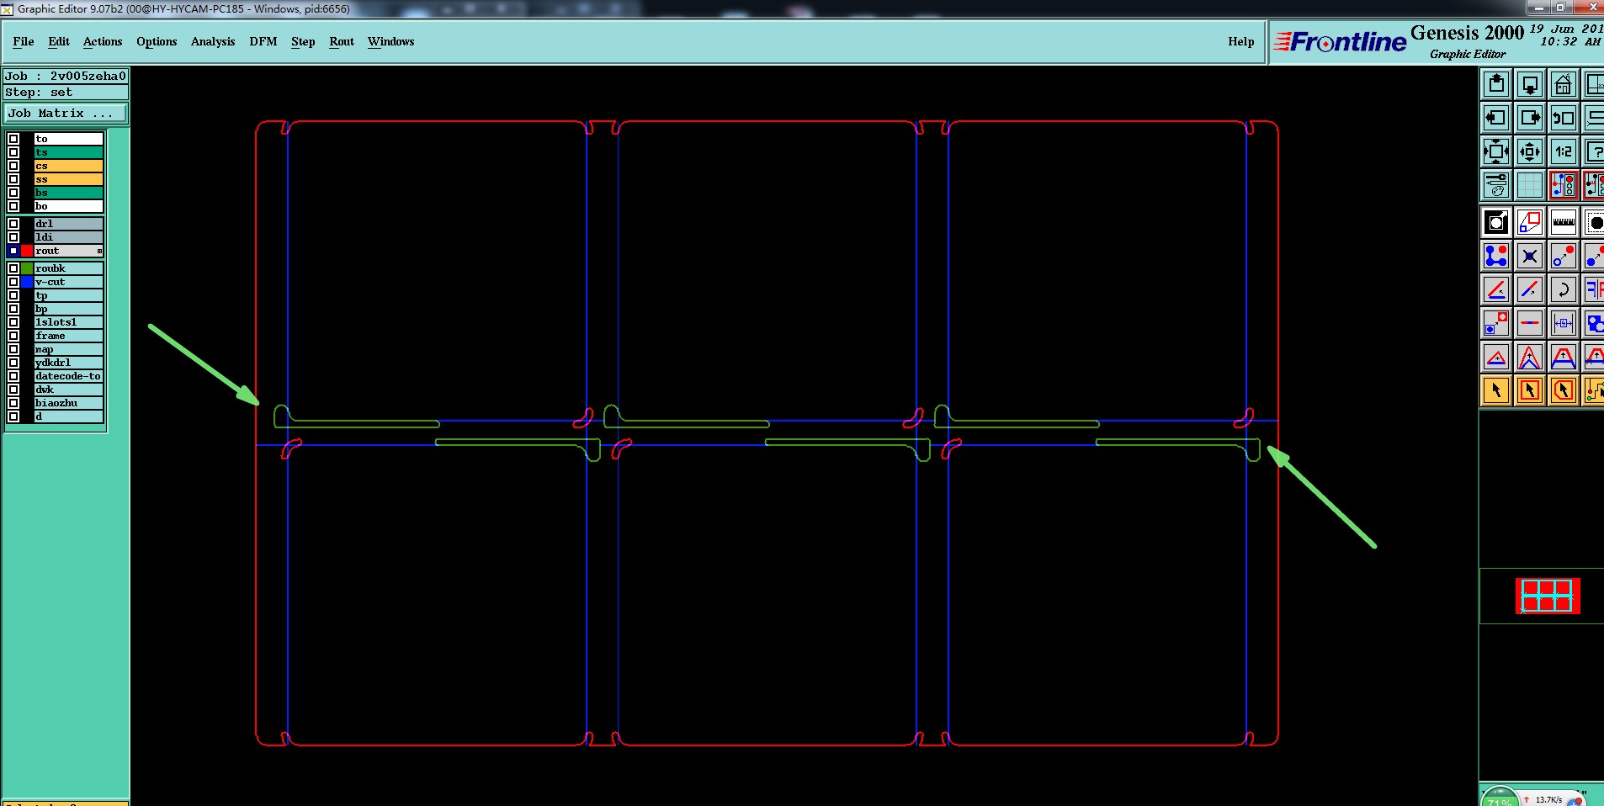Click the zoom-in four-arrows frame icon
Image resolution: width=1604 pixels, height=806 pixels.
pyautogui.click(x=1496, y=151)
